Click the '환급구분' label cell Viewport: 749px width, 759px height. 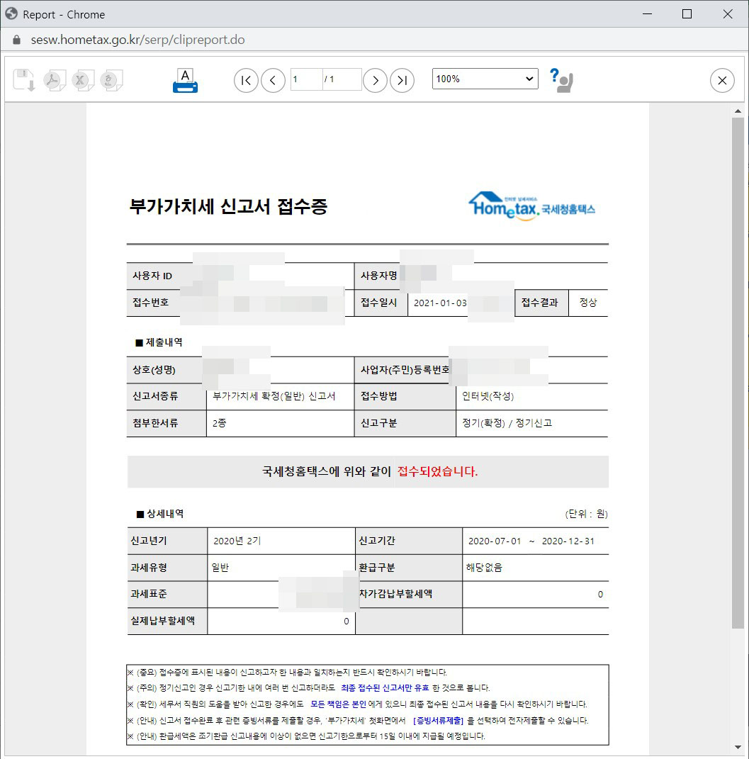click(x=409, y=568)
